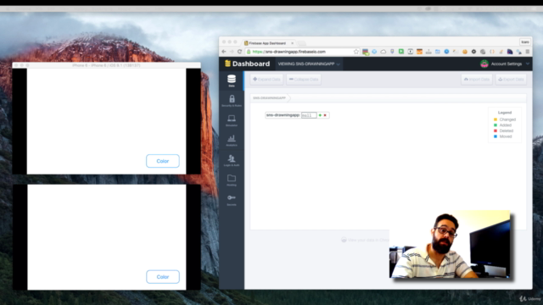This screenshot has width=543, height=305.
Task: Click the SNS-DRAWNINGAPP breadcrumb
Action: 270,98
